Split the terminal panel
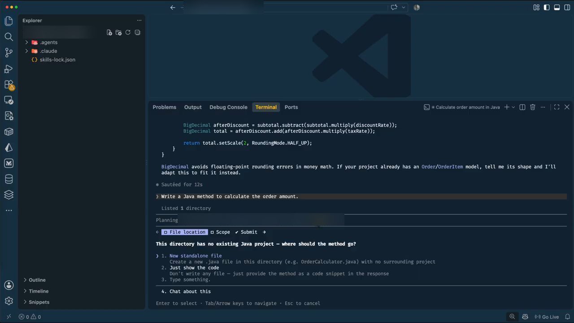574x323 pixels. pos(522,107)
